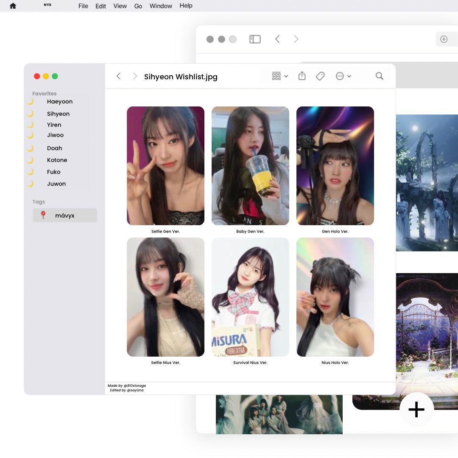Open the greenhouse garden image in browser window
Image resolution: width=458 pixels, height=458 pixels.
tap(427, 339)
